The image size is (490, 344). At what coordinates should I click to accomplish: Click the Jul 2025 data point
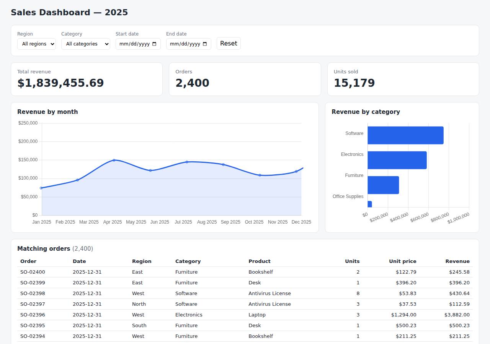click(187, 162)
